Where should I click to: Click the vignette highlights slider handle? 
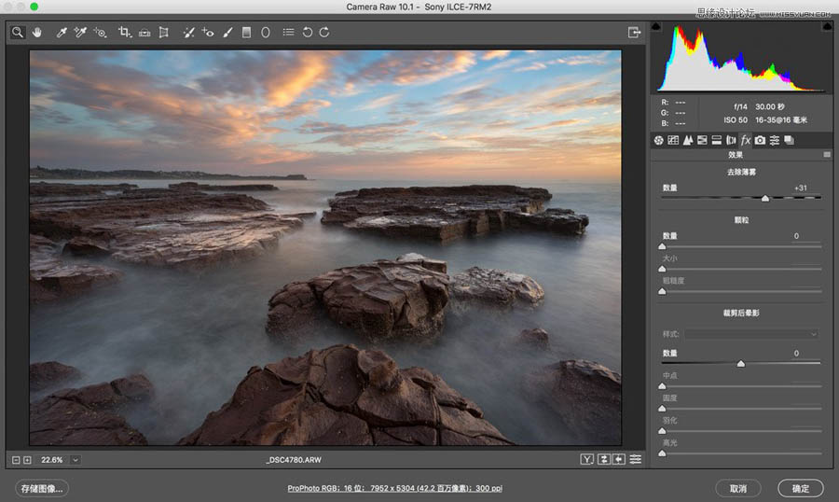[x=662, y=453]
